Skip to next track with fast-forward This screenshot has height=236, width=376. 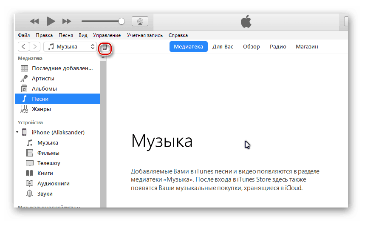pos(67,21)
